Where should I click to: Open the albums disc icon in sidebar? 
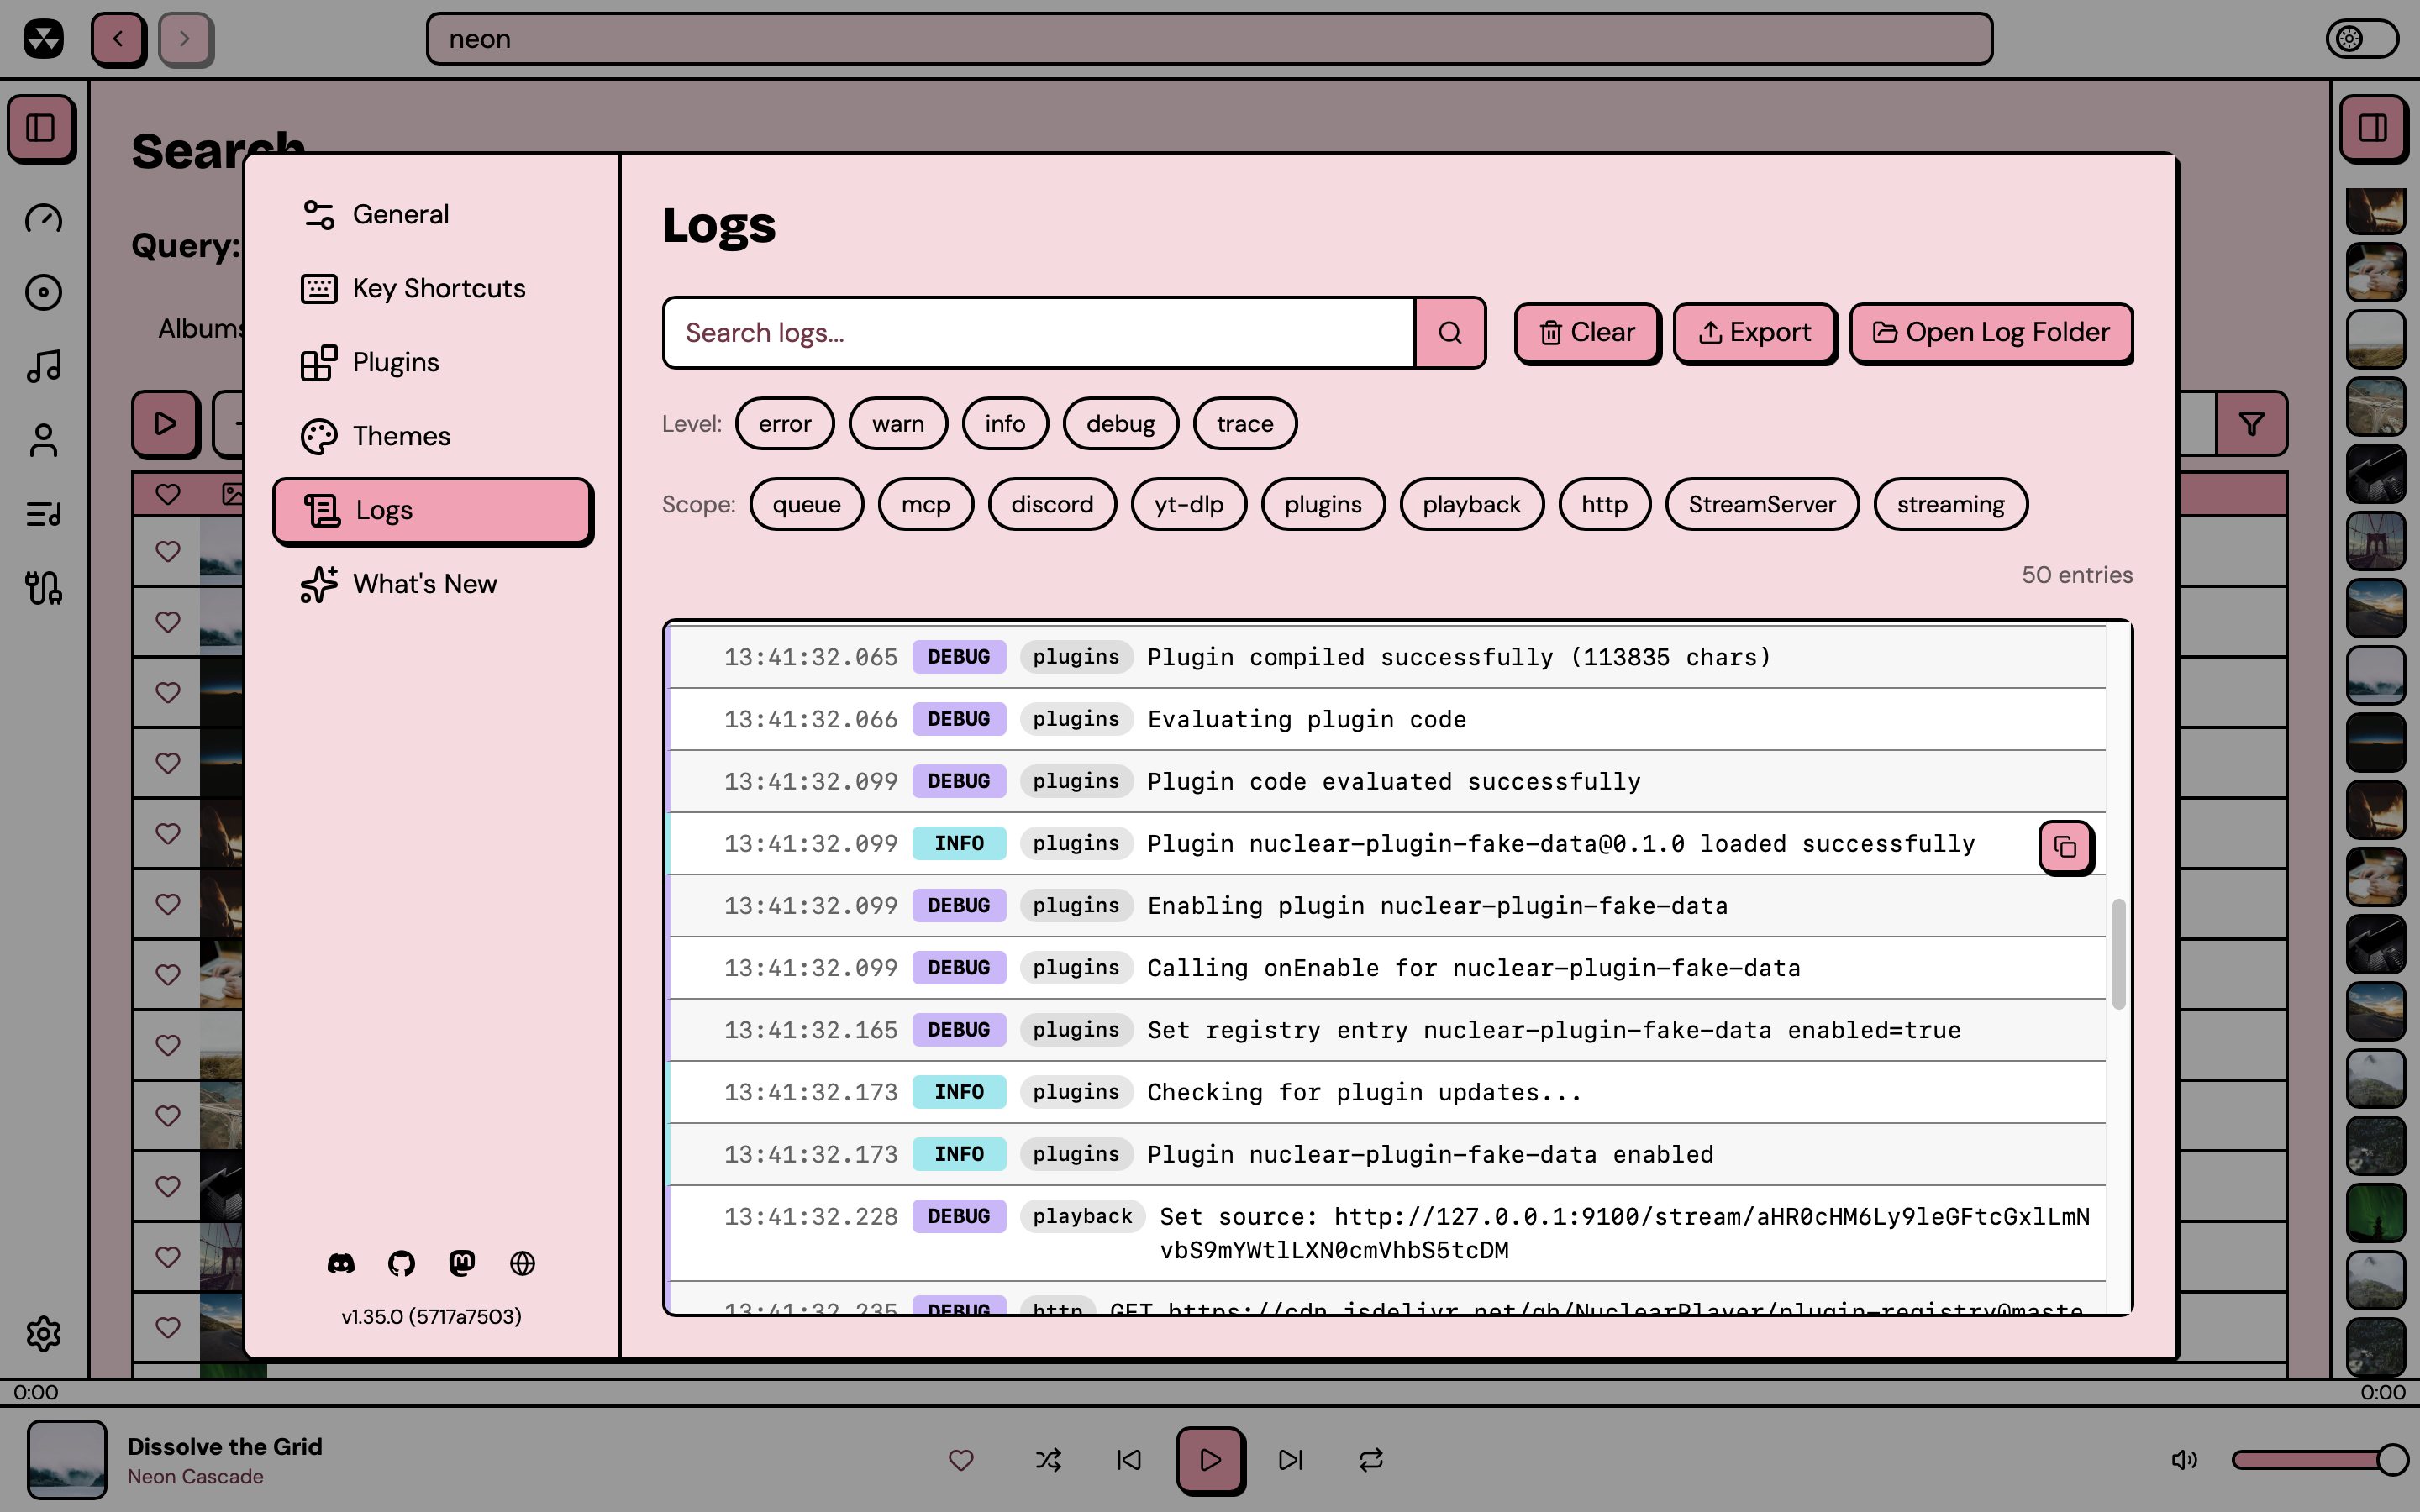point(43,292)
